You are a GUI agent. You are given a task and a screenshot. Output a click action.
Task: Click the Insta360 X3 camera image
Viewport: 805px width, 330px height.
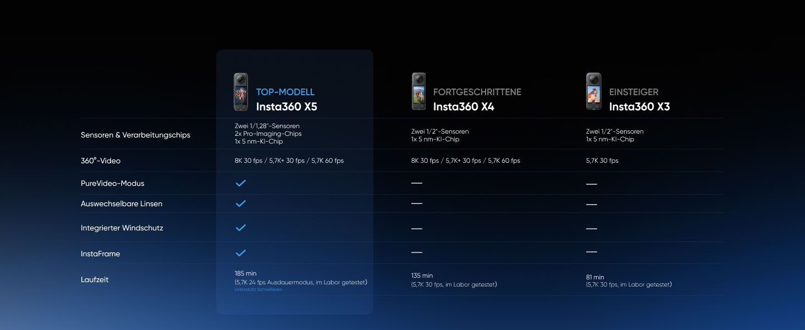point(593,92)
